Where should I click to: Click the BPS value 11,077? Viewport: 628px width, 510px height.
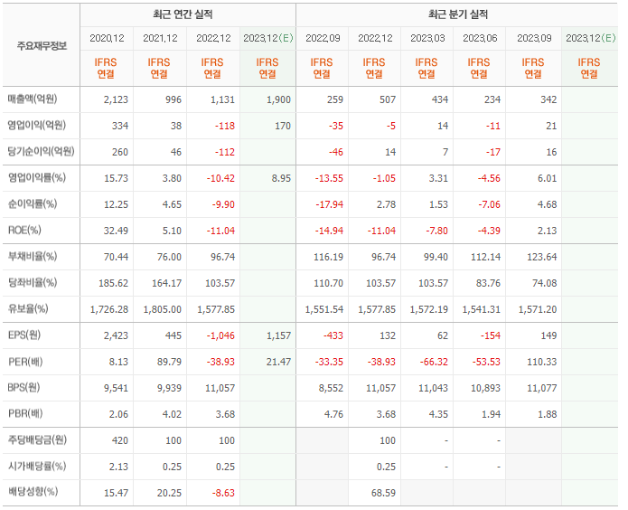(542, 389)
